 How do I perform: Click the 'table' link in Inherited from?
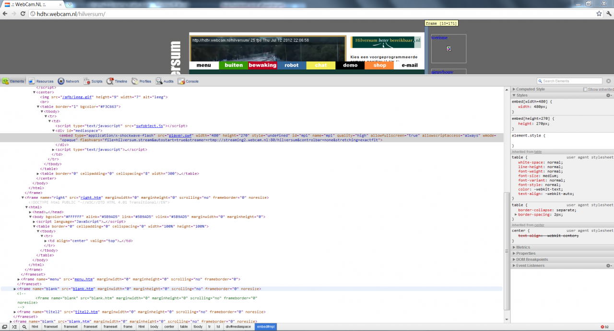click(x=538, y=152)
